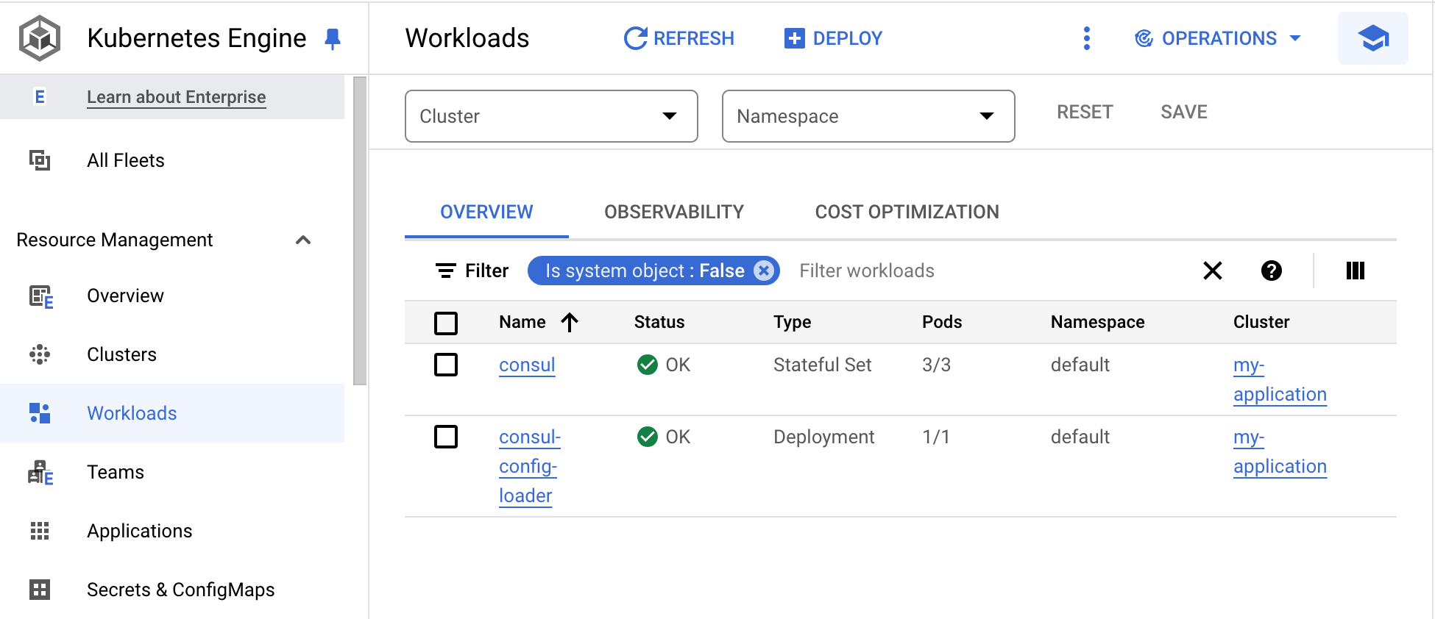Open the learning graduation cap panel
The width and height of the screenshot is (1435, 619).
click(1372, 38)
